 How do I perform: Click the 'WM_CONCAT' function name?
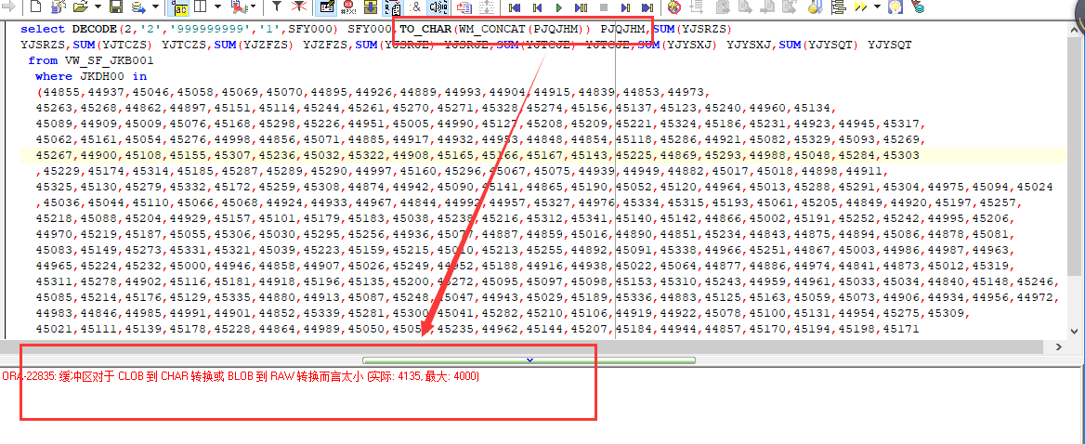490,29
